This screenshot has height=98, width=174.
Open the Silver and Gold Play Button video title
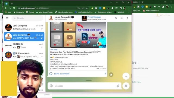click(x=75, y=53)
